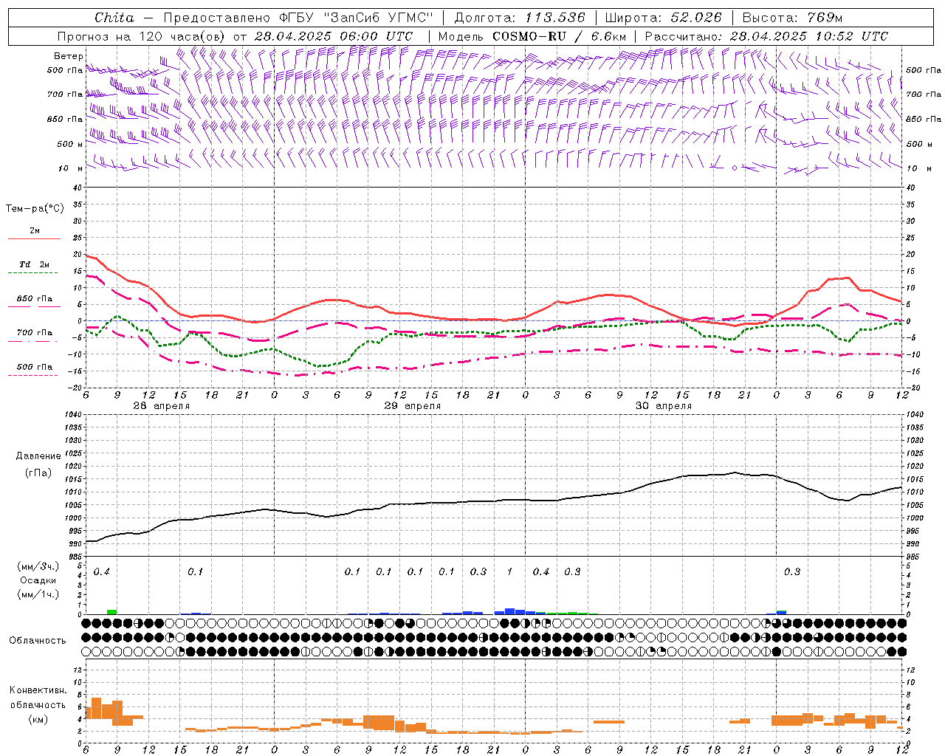Click the "Высота: 769м" header field
This screenshot has width=945, height=756.
pos(791,18)
